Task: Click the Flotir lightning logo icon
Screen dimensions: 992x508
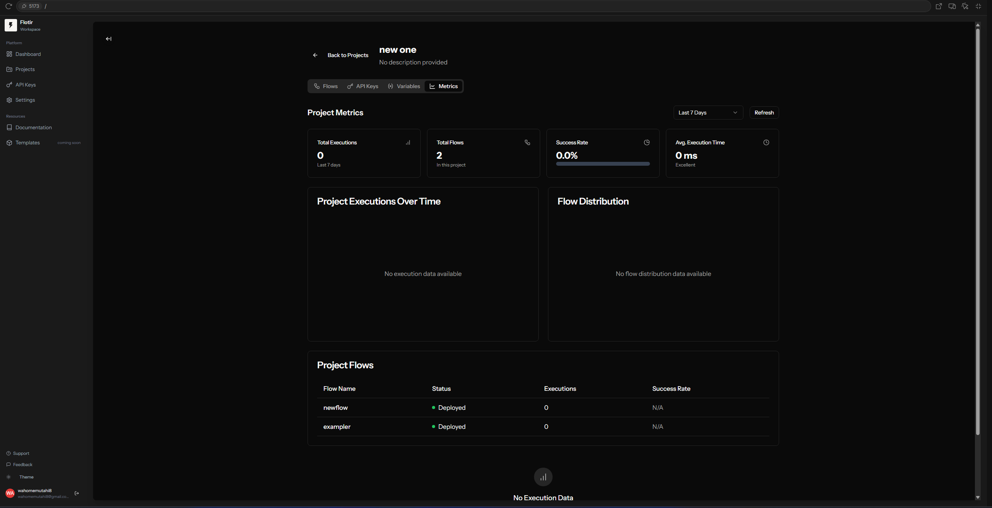Action: (x=11, y=25)
